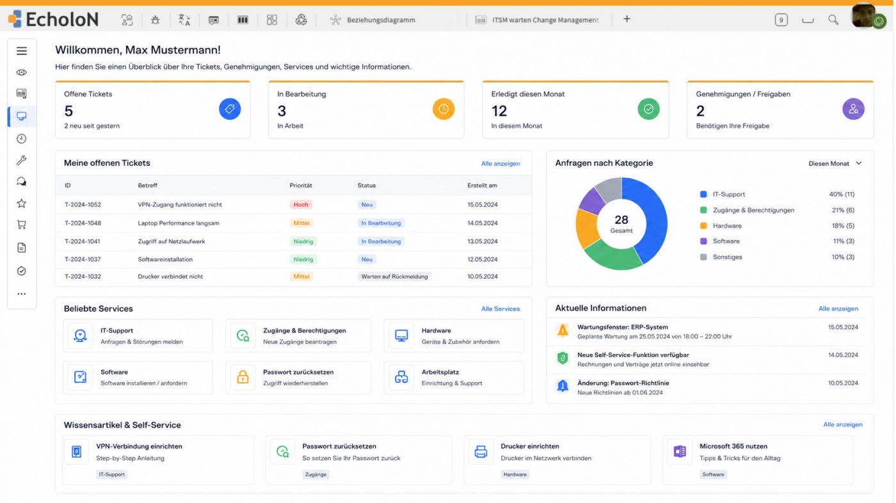The image size is (896, 503).
Task: Open the search magnifier in the top bar
Action: point(833,20)
